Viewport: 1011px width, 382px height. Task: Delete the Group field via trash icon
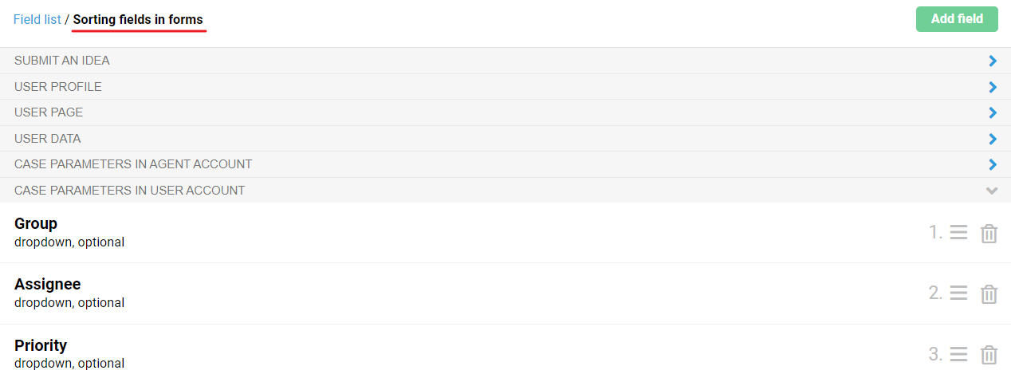tap(989, 234)
